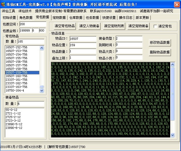Image resolution: width=181 pixels, height=151 pixels.
Task: Click the 到期时间 input field
Action: (129, 45)
